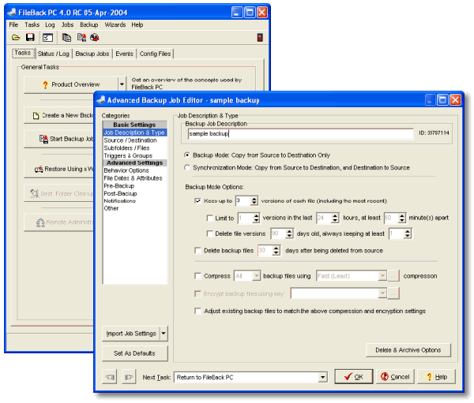Select Post-Backup category
Viewport: 474px width, 403px height.
click(x=135, y=193)
